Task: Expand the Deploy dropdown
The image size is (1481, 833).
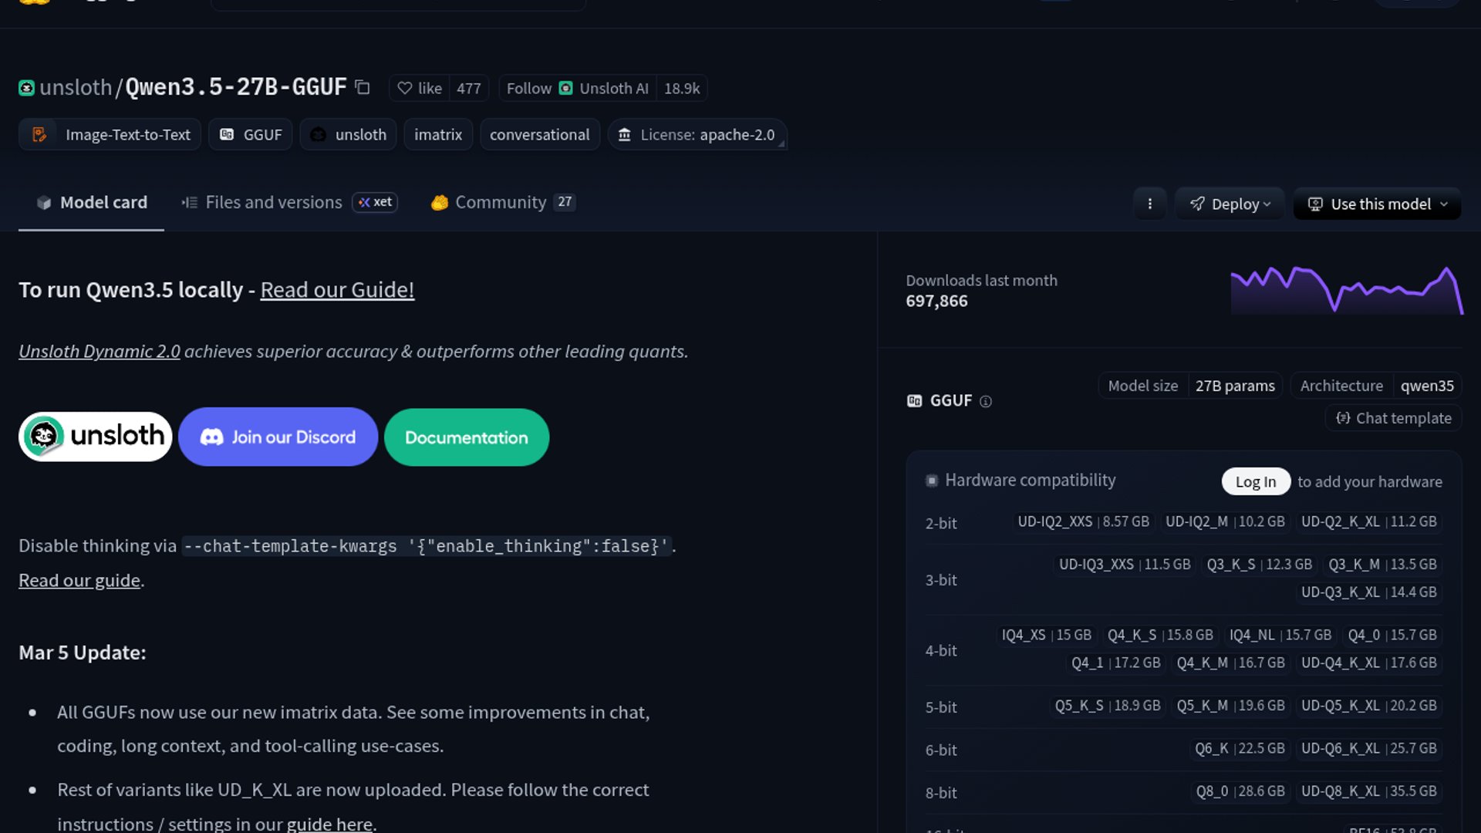Action: point(1230,204)
